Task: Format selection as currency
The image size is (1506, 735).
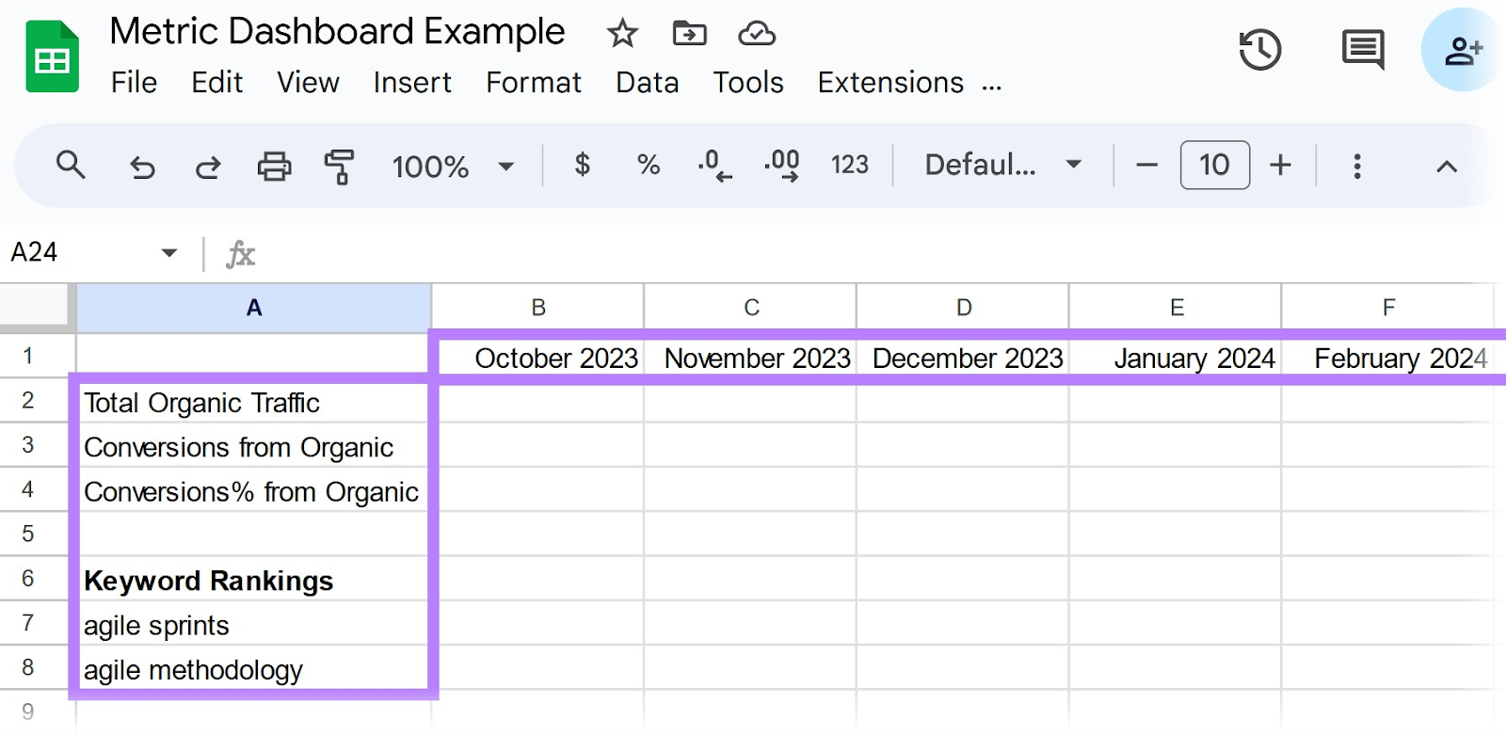Action: 583,165
